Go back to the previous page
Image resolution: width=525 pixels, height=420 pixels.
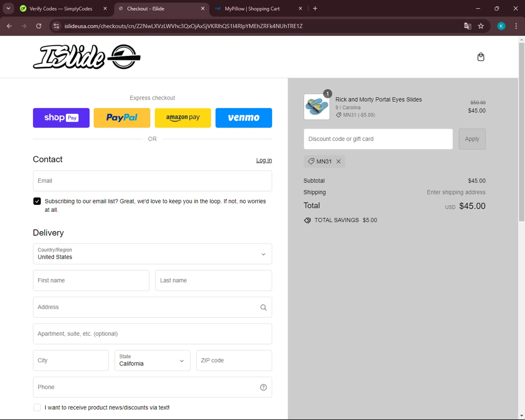[x=9, y=26]
